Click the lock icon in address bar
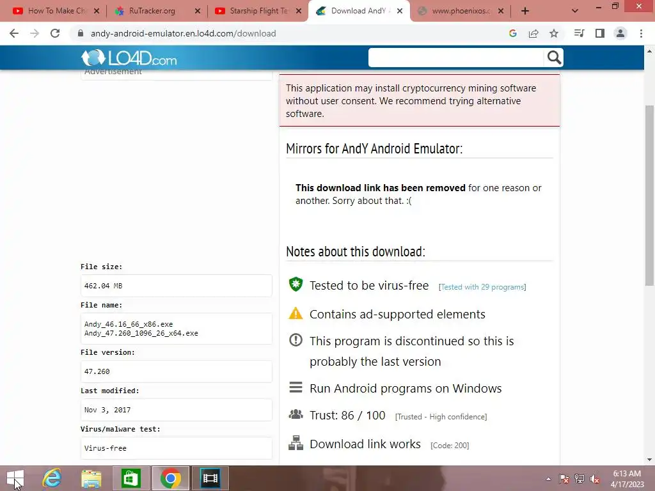Image resolution: width=655 pixels, height=491 pixels. pos(81,33)
